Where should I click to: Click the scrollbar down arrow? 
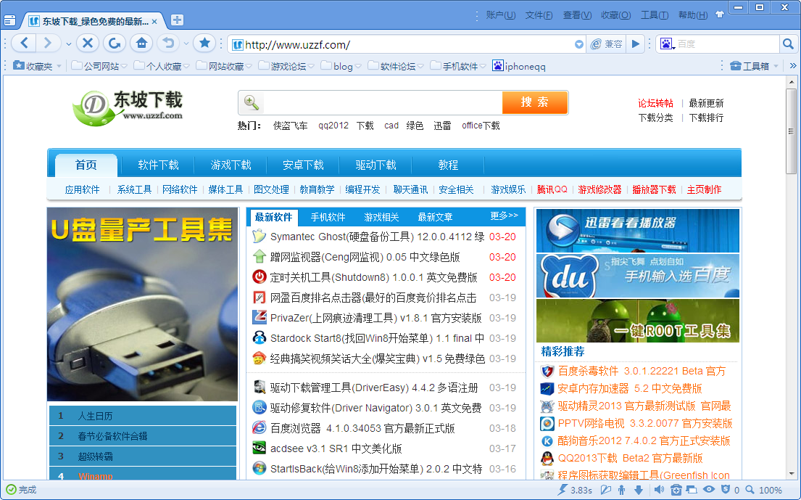click(792, 474)
